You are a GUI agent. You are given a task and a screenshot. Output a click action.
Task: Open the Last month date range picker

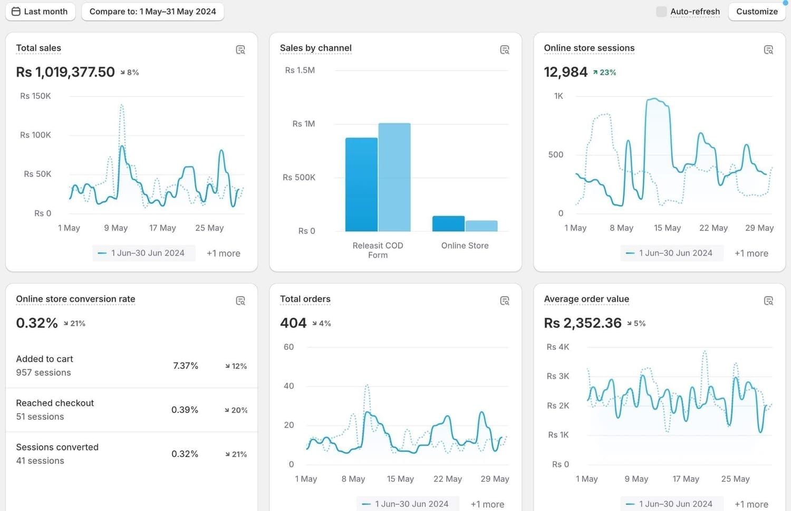pyautogui.click(x=40, y=12)
